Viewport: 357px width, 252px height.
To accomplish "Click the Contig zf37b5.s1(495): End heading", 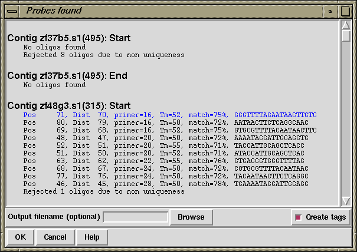I will point(67,75).
